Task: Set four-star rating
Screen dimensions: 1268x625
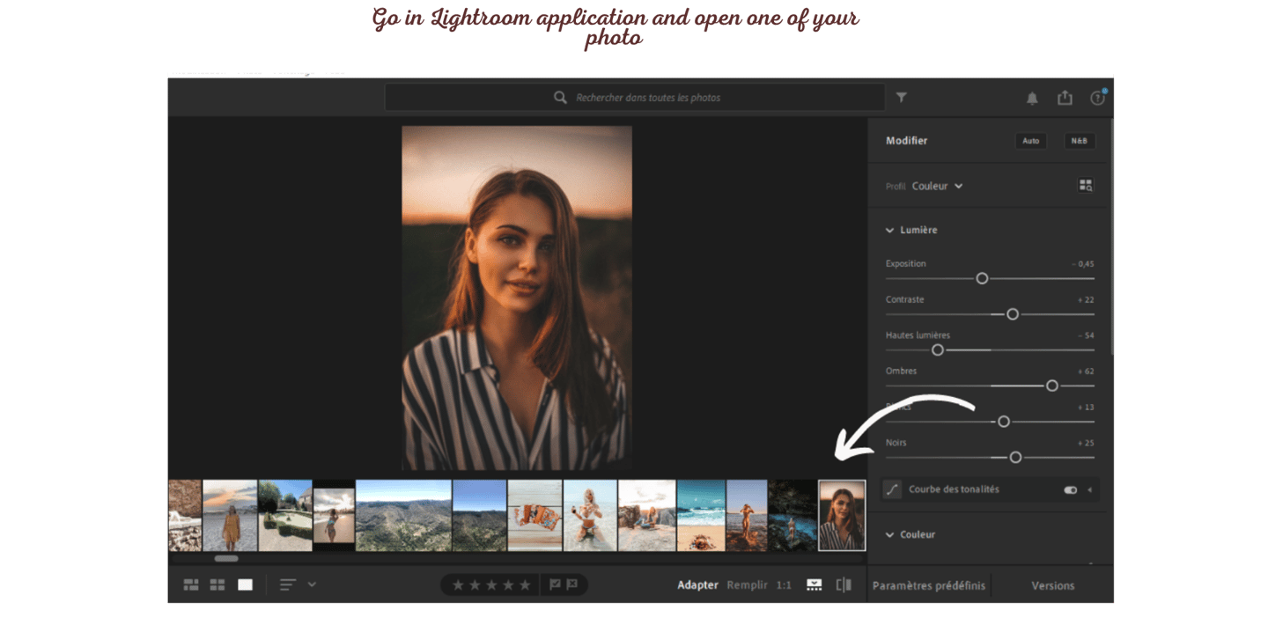Action: 508,585
